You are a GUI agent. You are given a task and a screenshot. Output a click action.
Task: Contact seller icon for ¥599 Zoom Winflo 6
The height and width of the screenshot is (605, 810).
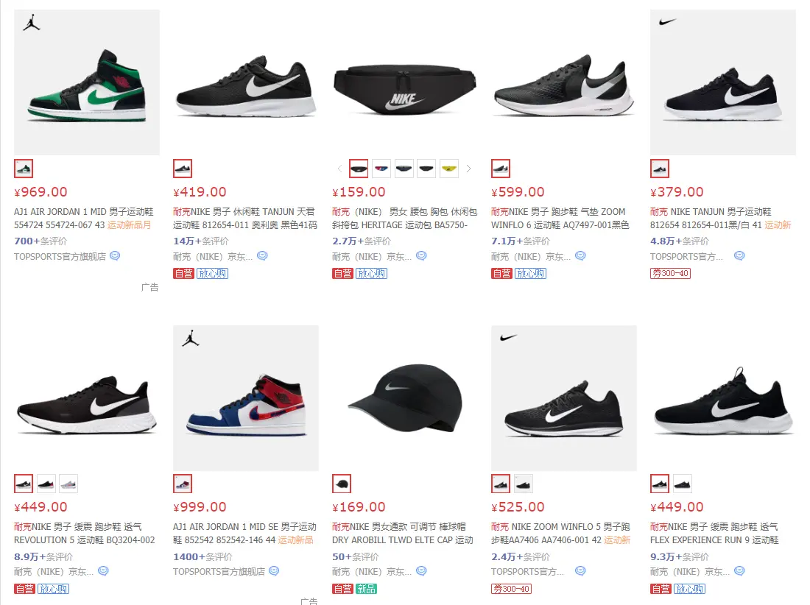pyautogui.click(x=581, y=255)
